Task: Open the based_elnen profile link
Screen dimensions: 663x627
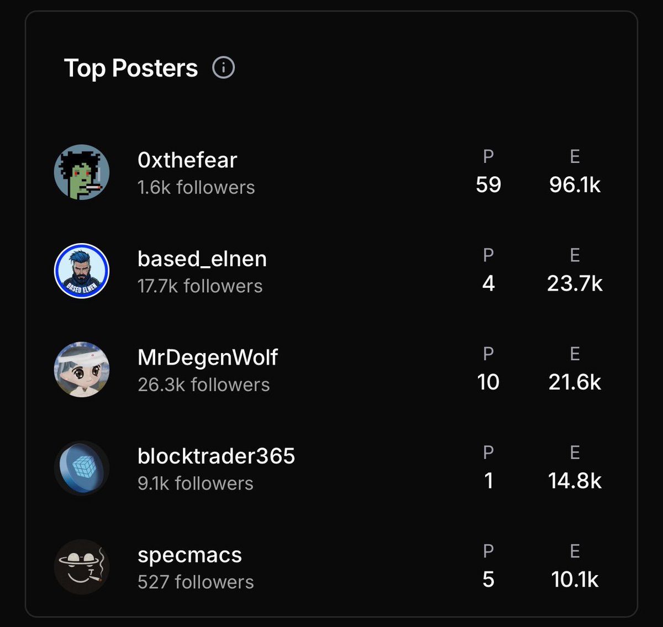Action: (202, 259)
